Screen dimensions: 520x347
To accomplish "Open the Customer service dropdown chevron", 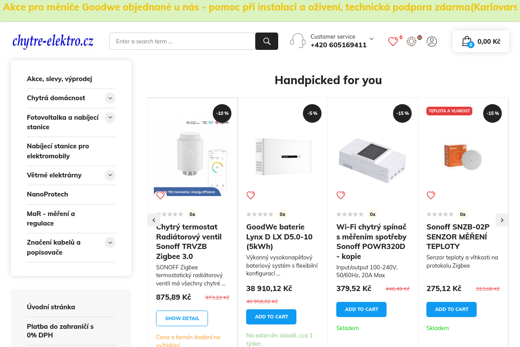I will click(x=371, y=39).
